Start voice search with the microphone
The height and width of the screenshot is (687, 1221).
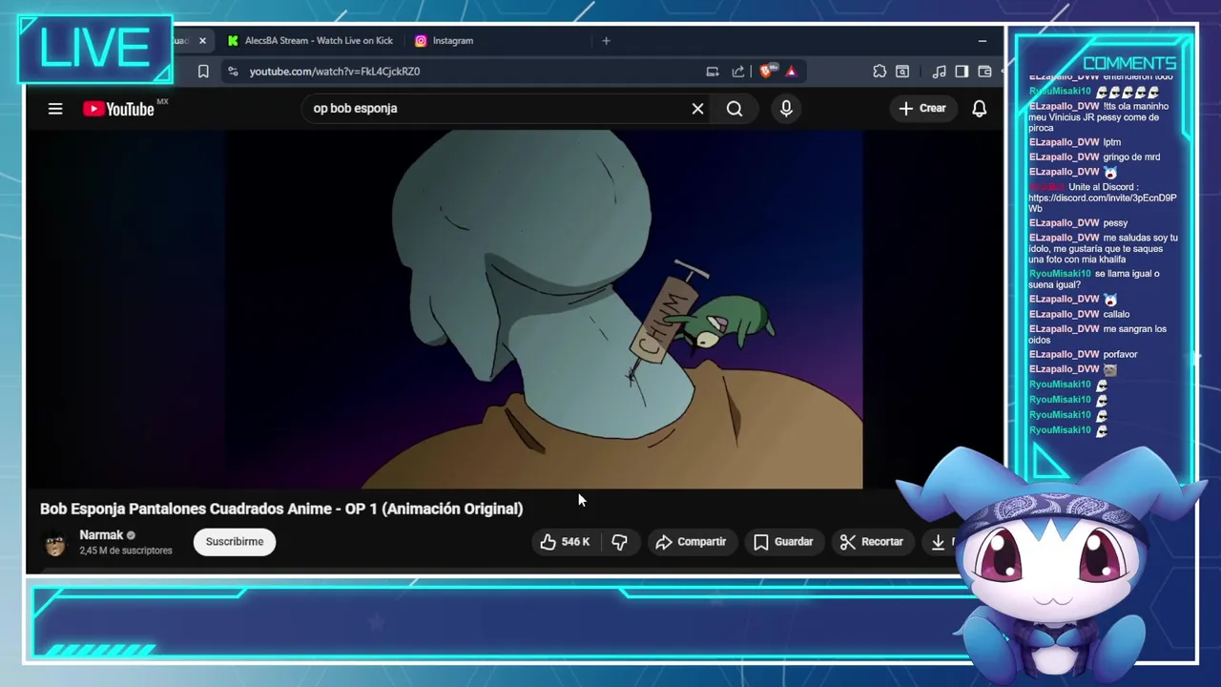[x=786, y=109]
